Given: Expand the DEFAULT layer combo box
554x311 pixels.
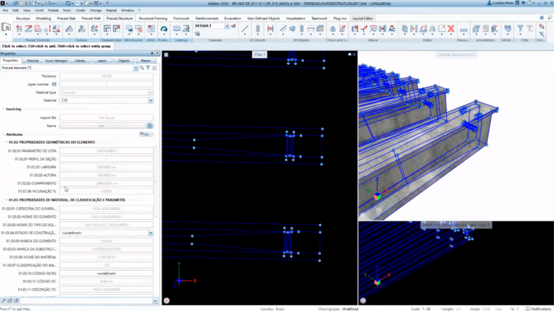Looking at the screenshot, I should click(x=227, y=26).
